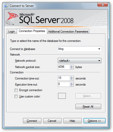Image resolution: width=113 pixels, height=132 pixels.
Task: Open Help for this dialog
Action: click(x=72, y=121)
